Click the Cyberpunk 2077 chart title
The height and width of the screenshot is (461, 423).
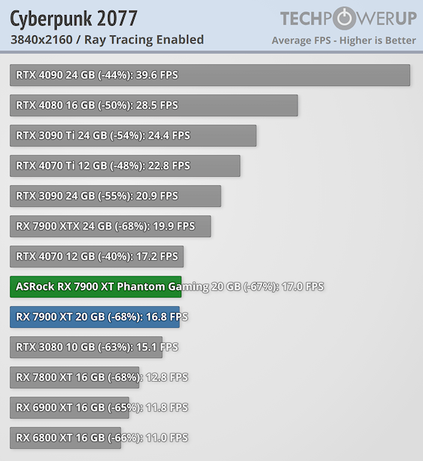coord(73,19)
